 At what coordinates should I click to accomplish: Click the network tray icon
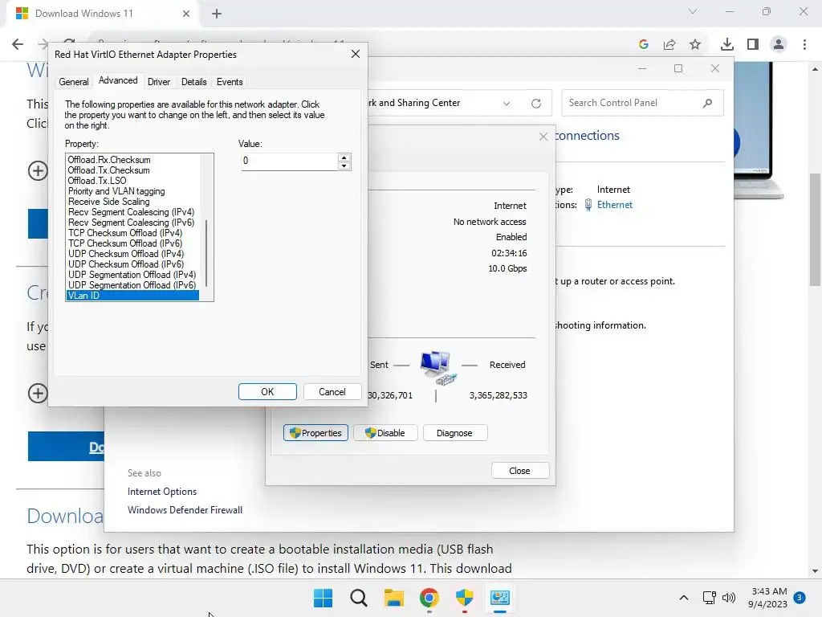710,598
